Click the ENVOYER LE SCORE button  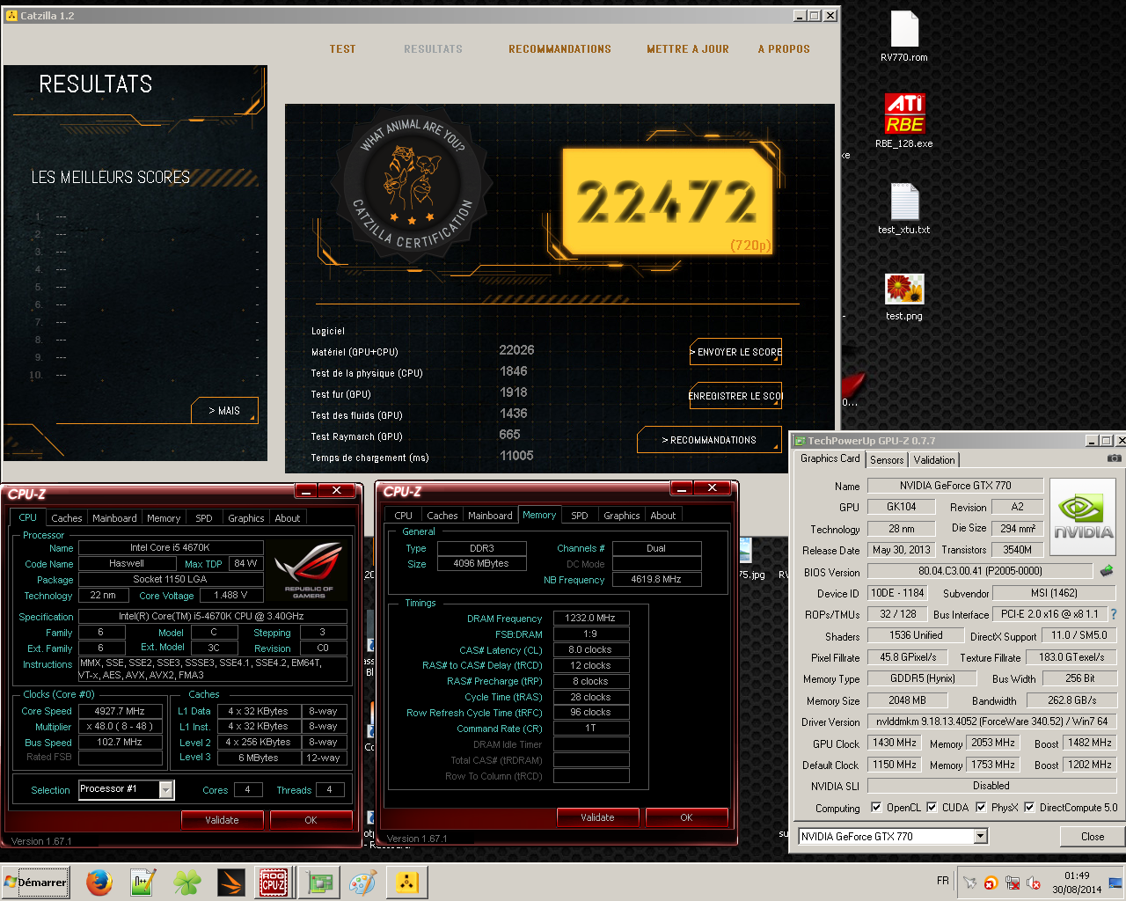[736, 352]
